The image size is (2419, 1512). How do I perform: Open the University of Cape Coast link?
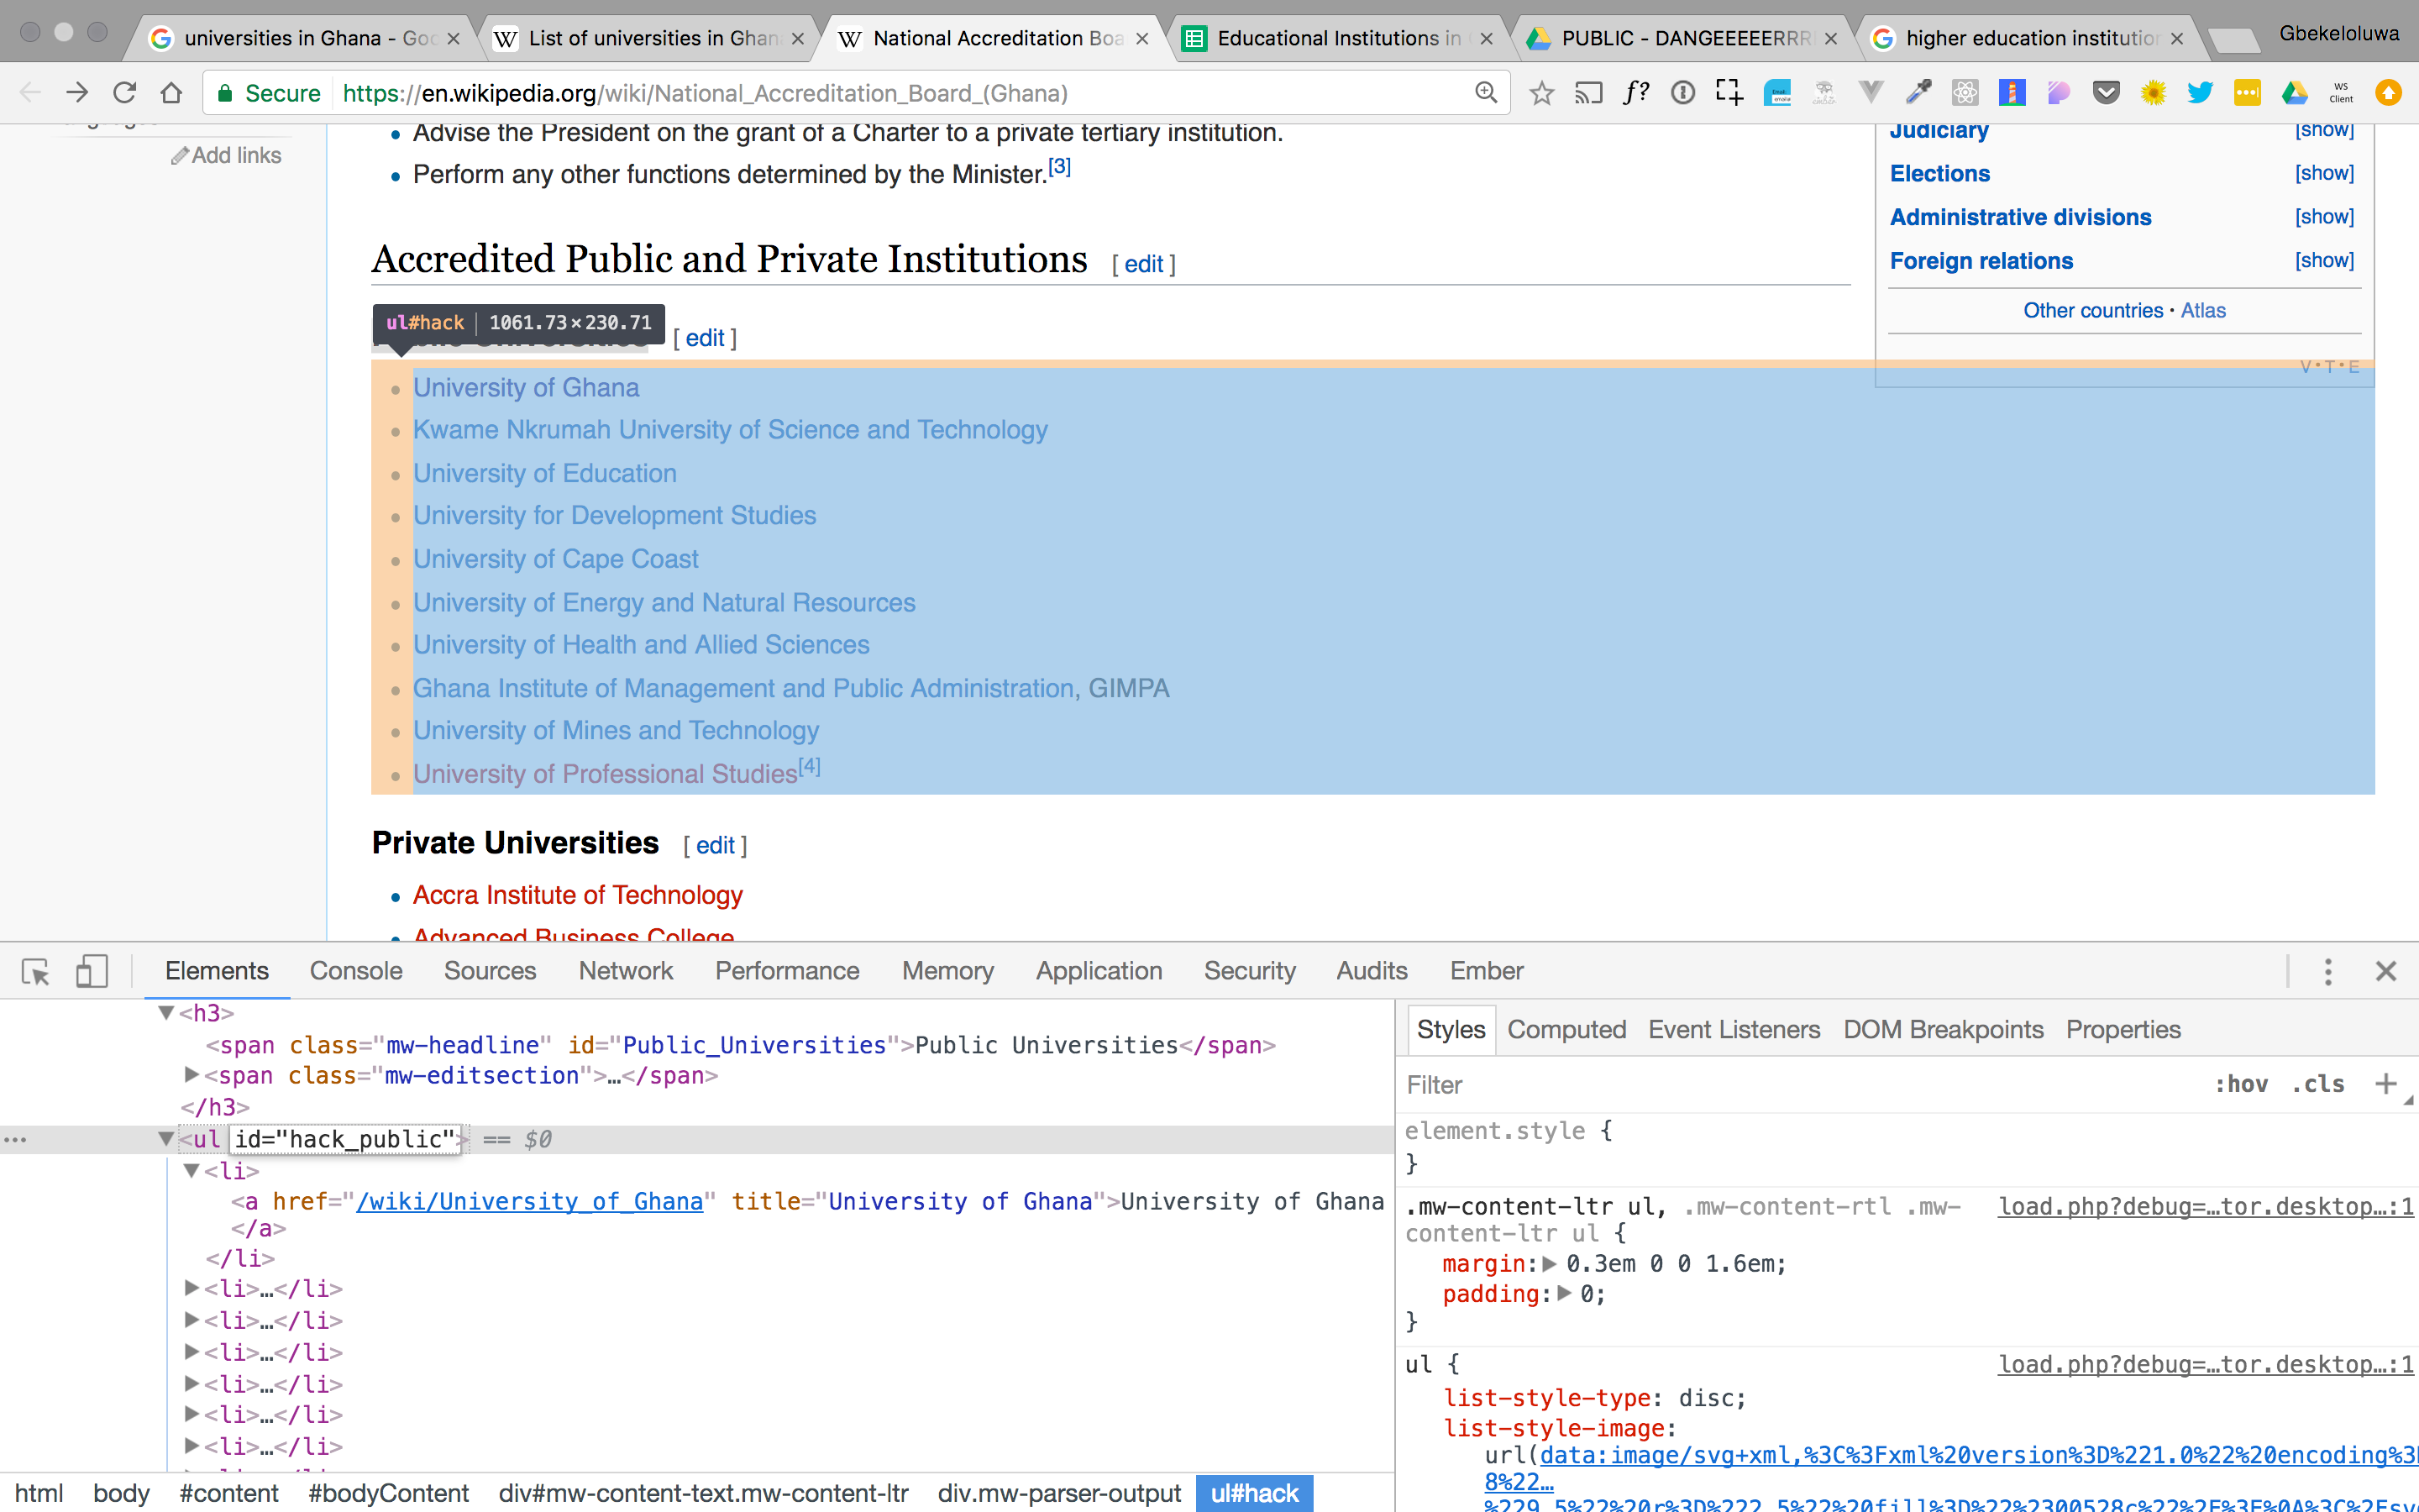point(556,559)
